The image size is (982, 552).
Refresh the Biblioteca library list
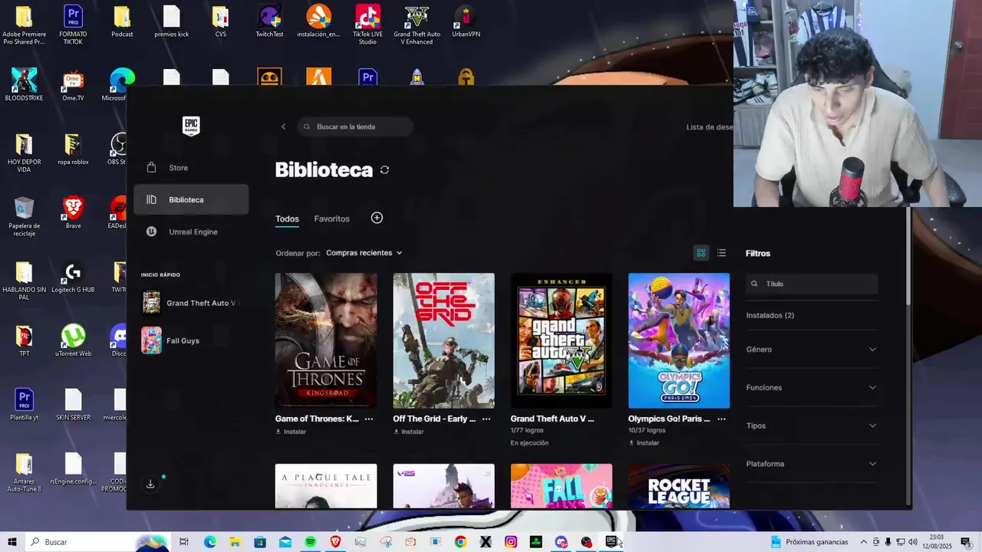(384, 170)
